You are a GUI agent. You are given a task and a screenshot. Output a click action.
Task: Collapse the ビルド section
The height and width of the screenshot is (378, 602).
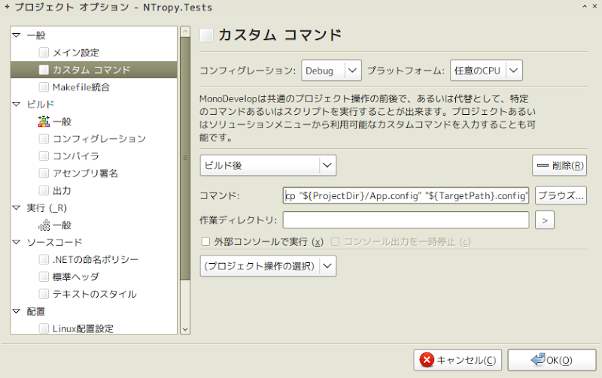tap(16, 104)
